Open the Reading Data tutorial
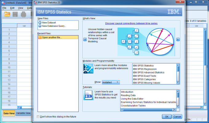 [128, 95]
